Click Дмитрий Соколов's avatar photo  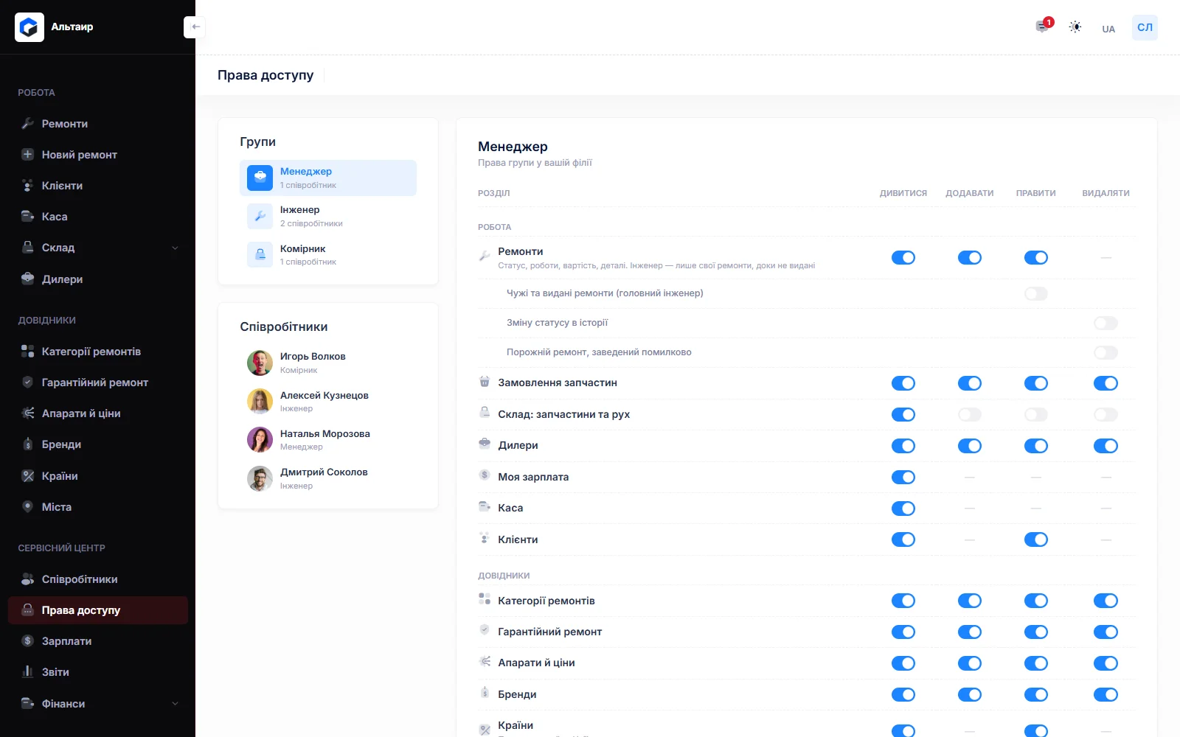[x=260, y=478]
